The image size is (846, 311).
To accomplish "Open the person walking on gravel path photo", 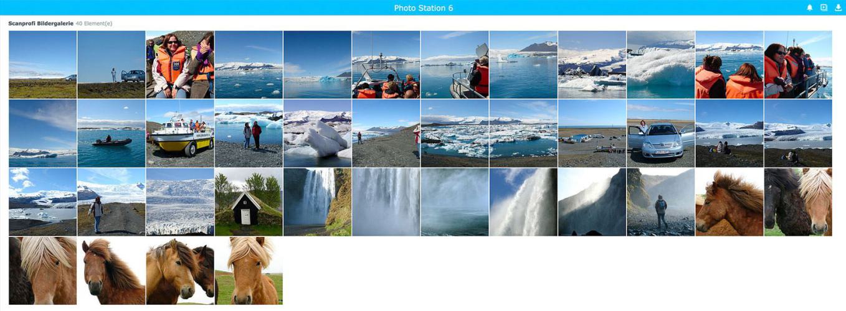I will pos(112,202).
